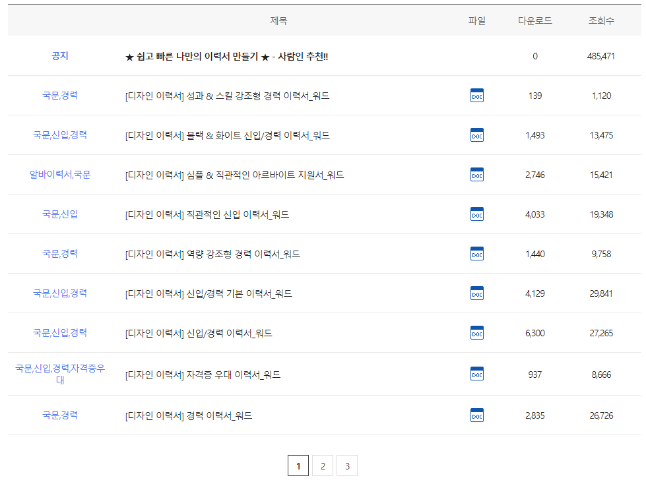Click the download count 937
Screen dimensions: 646x482
tap(534, 375)
